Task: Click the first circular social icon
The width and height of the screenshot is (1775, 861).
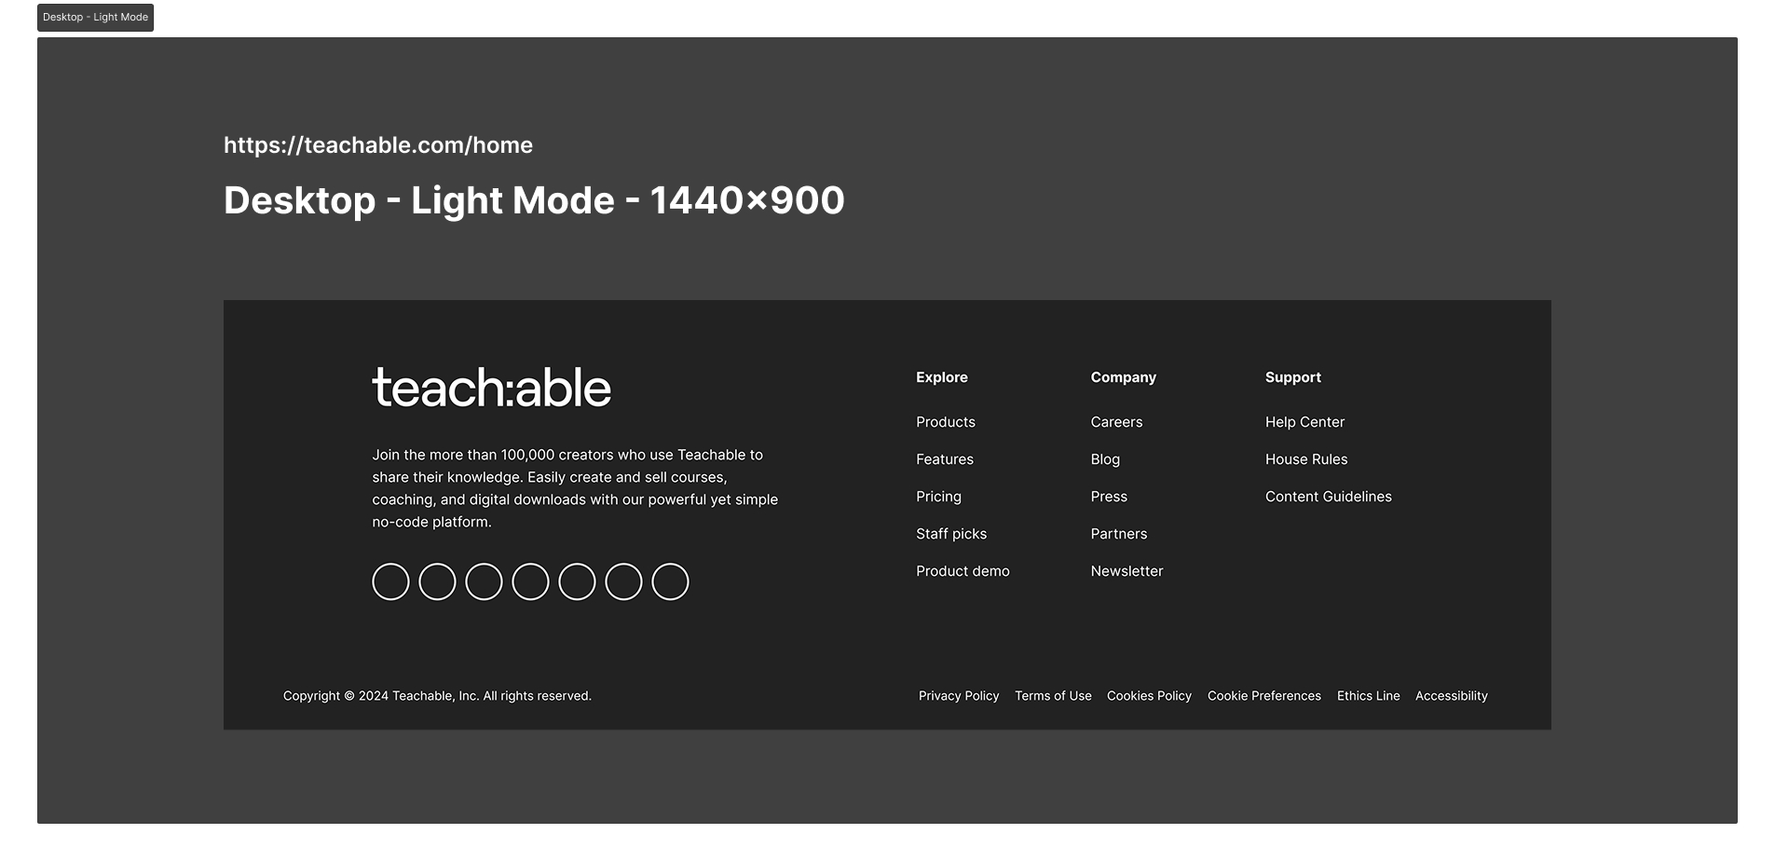Action: (390, 581)
